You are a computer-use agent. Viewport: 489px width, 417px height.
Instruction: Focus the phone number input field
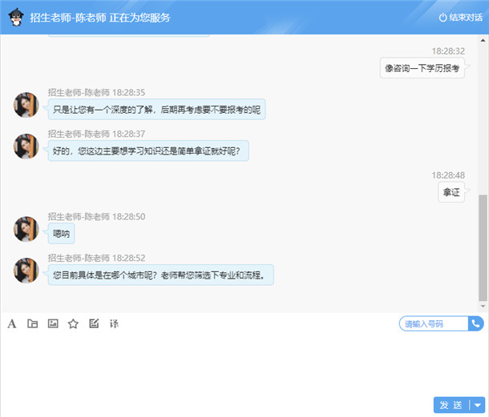[434, 324]
